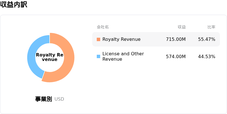Click the 574.00M revenue value
The image size is (227, 114).
tap(176, 56)
